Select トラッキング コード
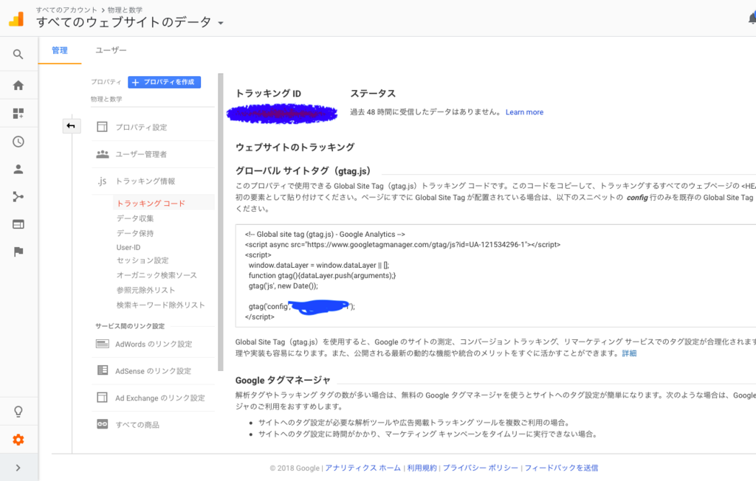Viewport: 756px width, 481px height. pos(151,204)
